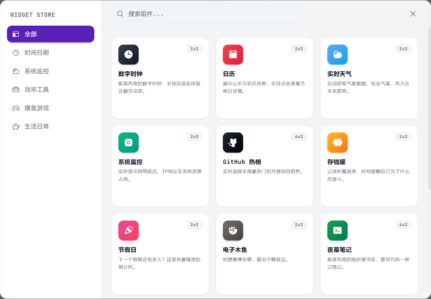431x299 pixels.
Task: Click the 4x2 size badge on GitHub 热榜
Action: pyautogui.click(x=299, y=137)
